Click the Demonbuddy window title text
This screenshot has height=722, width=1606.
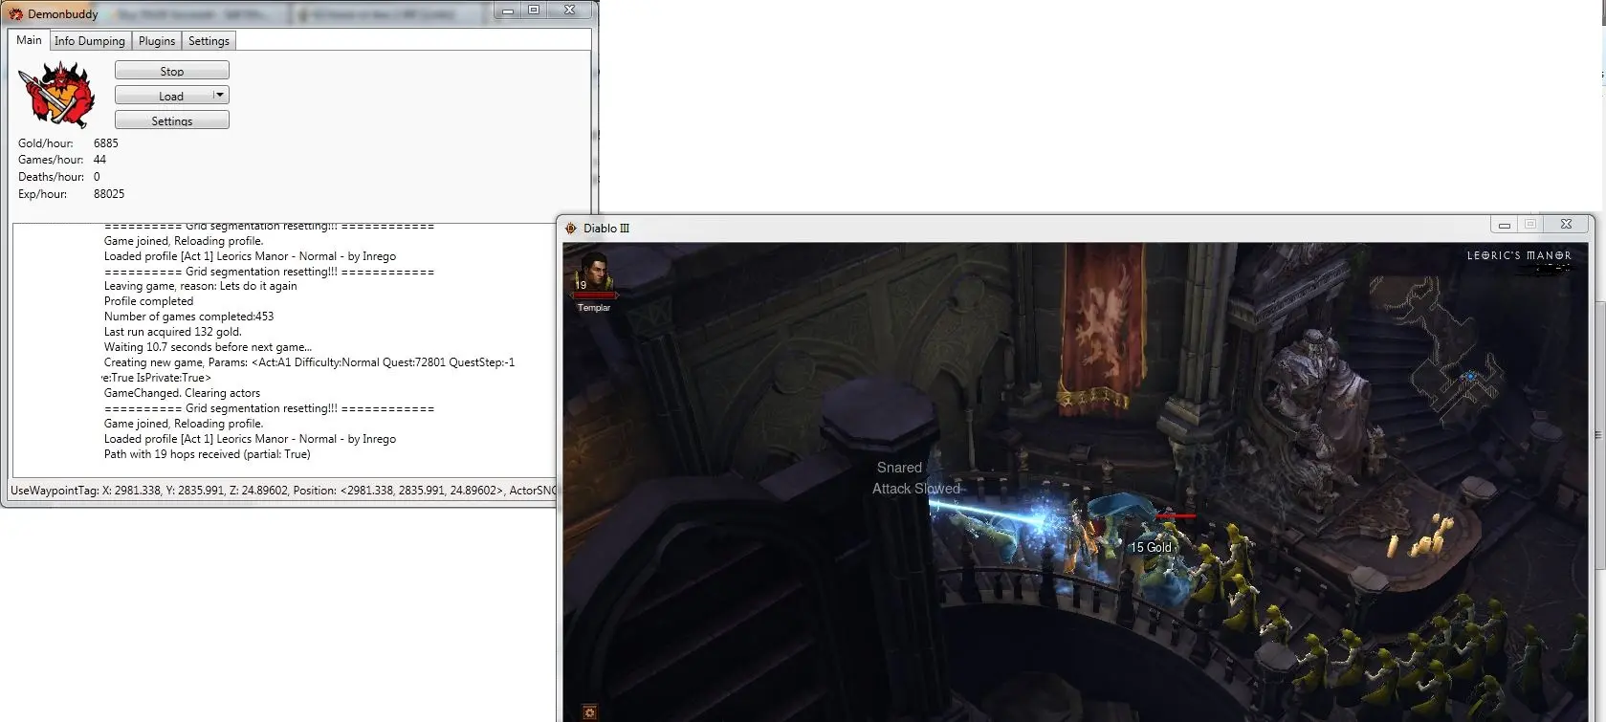click(63, 14)
